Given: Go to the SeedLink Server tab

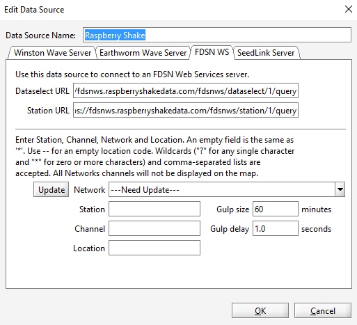Looking at the screenshot, I should click(x=266, y=53).
